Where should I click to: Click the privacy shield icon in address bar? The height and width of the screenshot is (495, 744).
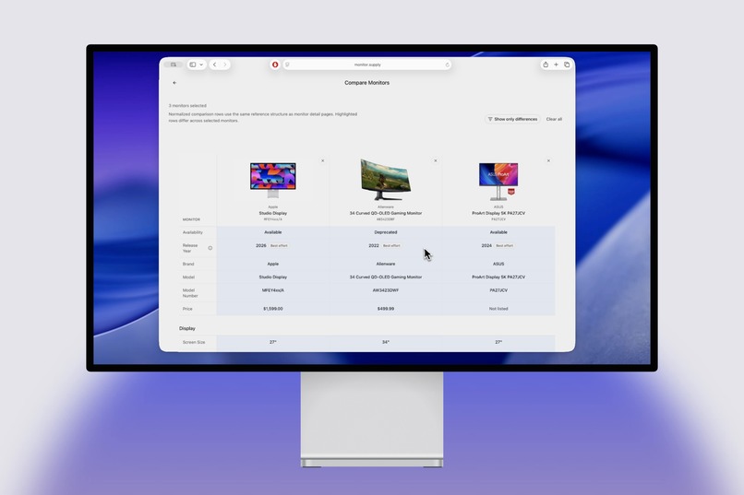pos(288,65)
